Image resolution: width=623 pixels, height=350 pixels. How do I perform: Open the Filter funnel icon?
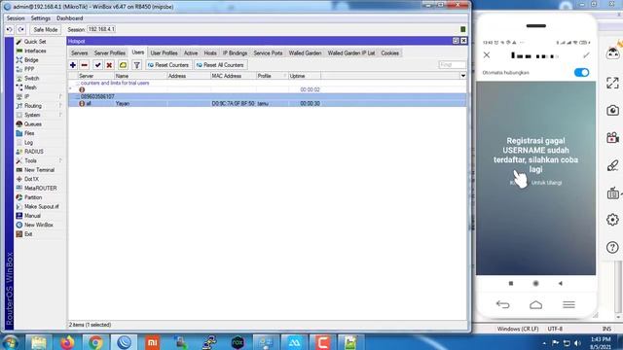[136, 65]
